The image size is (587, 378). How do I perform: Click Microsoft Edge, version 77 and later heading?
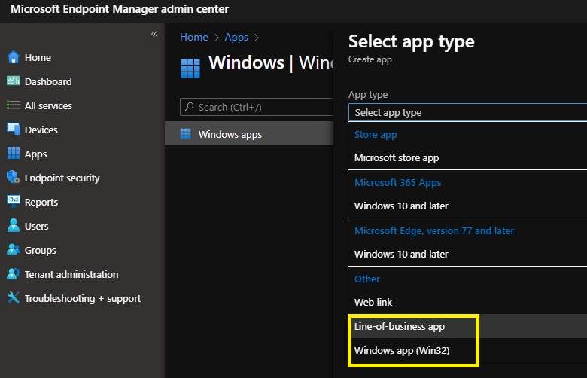[434, 230]
